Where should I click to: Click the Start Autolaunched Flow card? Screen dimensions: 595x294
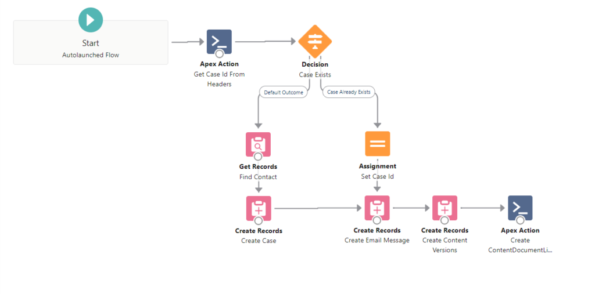91,42
